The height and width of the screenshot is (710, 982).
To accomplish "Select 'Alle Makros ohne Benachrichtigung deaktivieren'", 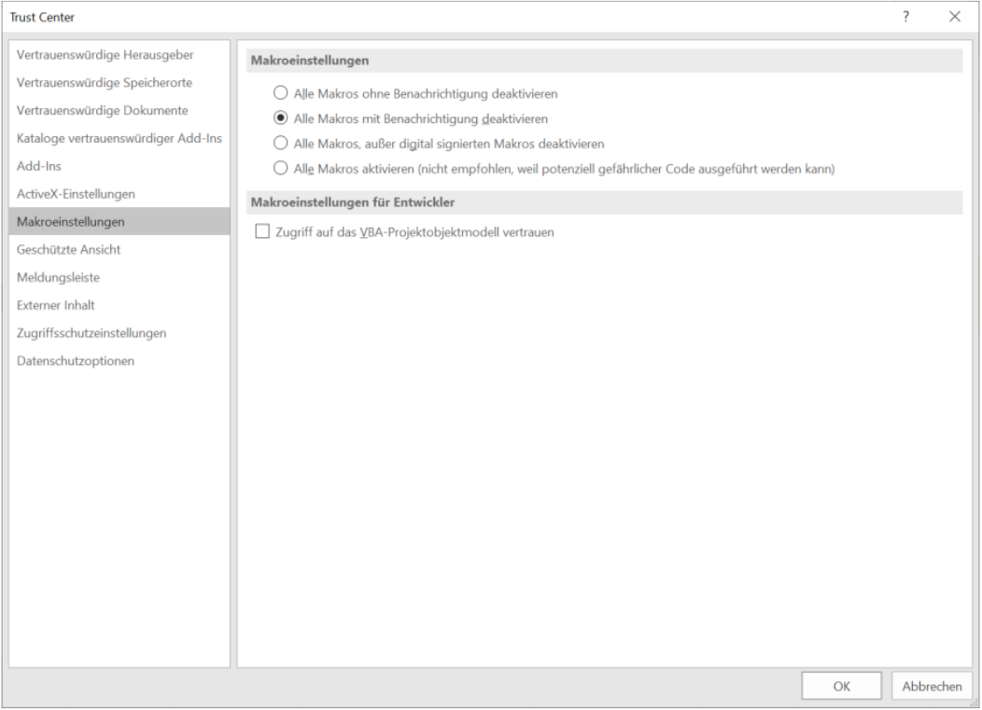I will (x=279, y=93).
